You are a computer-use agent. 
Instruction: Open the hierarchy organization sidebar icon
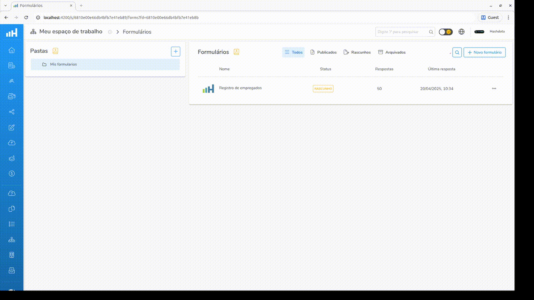point(12,240)
